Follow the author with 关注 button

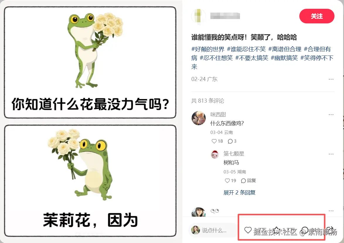pyautogui.click(x=316, y=16)
